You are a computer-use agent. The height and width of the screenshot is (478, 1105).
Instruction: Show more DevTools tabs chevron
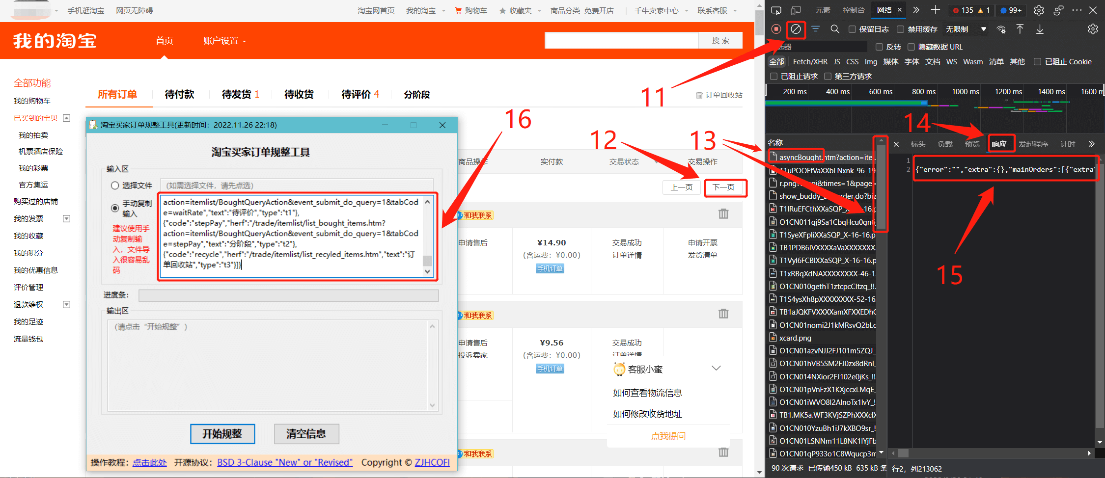point(916,10)
